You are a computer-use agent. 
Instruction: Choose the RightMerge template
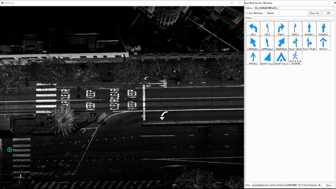[x=281, y=43]
